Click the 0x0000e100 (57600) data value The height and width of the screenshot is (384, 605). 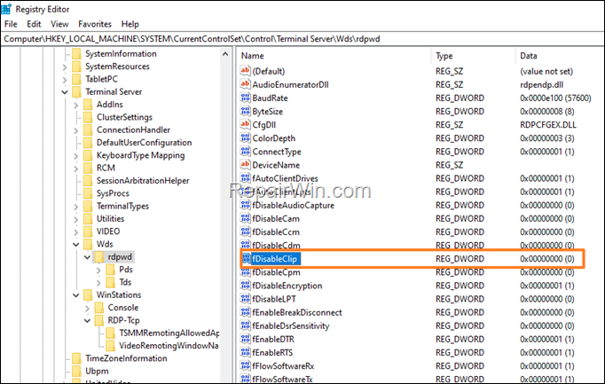(x=555, y=98)
